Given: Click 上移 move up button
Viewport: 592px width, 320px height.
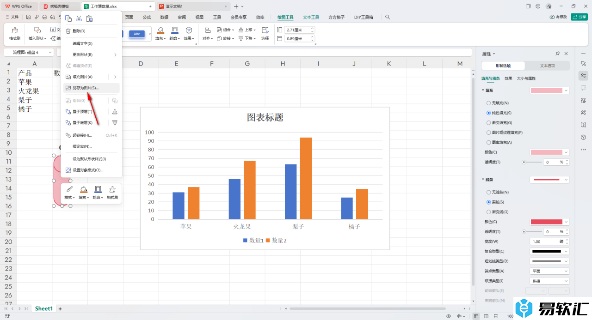Looking at the screenshot, I should [x=247, y=30].
